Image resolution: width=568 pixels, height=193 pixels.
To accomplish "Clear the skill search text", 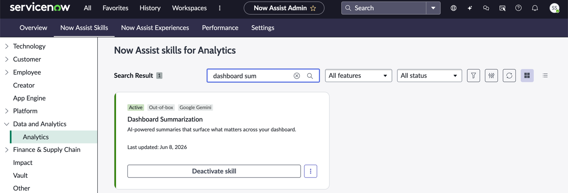I will pyautogui.click(x=297, y=76).
